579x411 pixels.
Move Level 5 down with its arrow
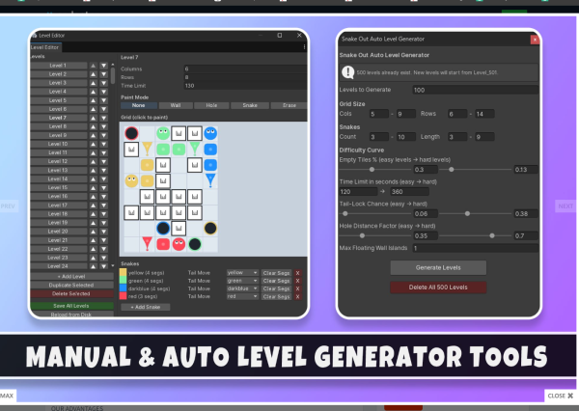pyautogui.click(x=104, y=100)
